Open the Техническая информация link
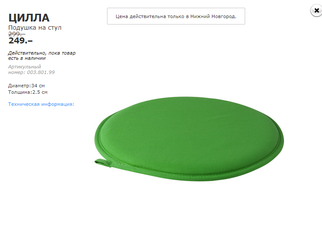322x237 pixels. 41,104
